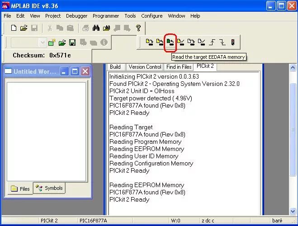Click the Hold in Reset falling-edge icon
This screenshot has width=298, height=226.
click(x=222, y=42)
